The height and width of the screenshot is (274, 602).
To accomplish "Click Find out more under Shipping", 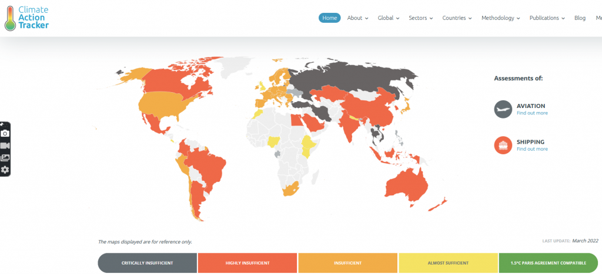I will 532,149.
